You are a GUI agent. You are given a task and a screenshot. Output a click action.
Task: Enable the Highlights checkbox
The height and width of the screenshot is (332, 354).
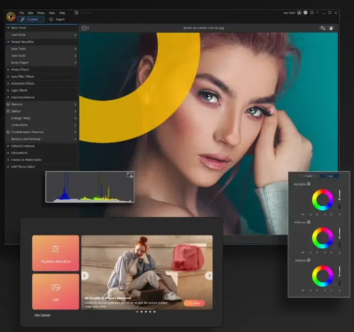pyautogui.click(x=309, y=184)
